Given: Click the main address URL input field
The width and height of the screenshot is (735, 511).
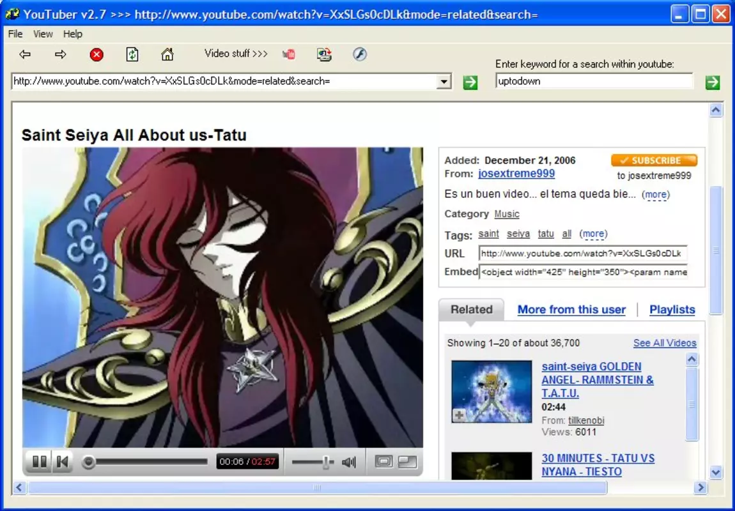Looking at the screenshot, I should click(x=224, y=82).
